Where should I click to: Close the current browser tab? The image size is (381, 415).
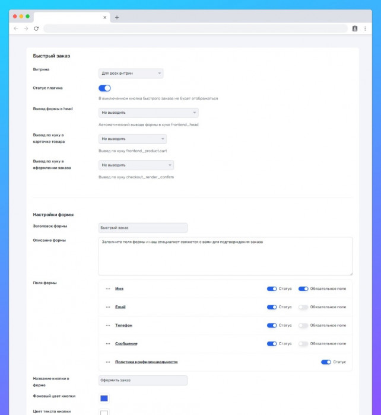(105, 17)
